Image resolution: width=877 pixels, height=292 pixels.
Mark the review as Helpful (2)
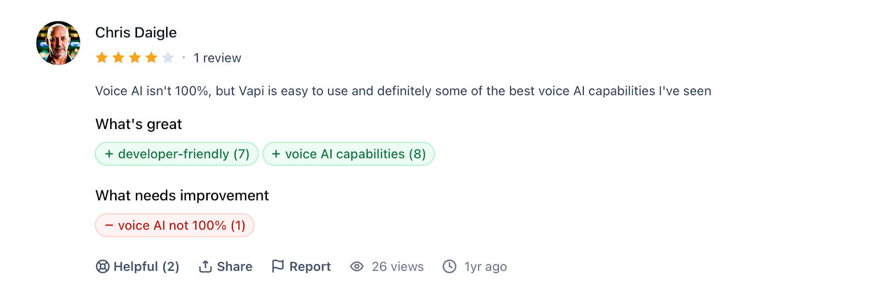146,266
